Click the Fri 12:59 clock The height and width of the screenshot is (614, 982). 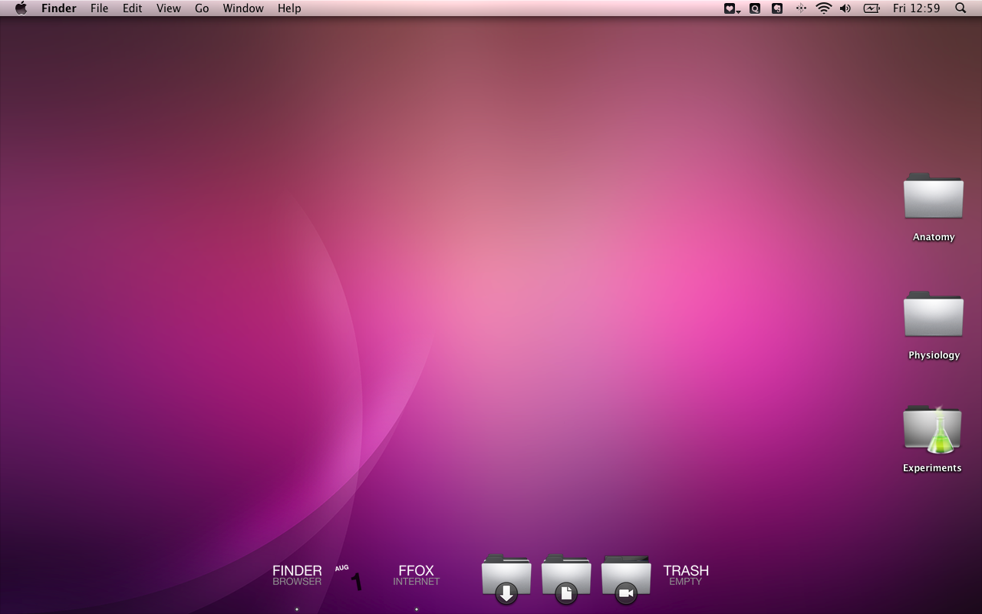tap(916, 8)
